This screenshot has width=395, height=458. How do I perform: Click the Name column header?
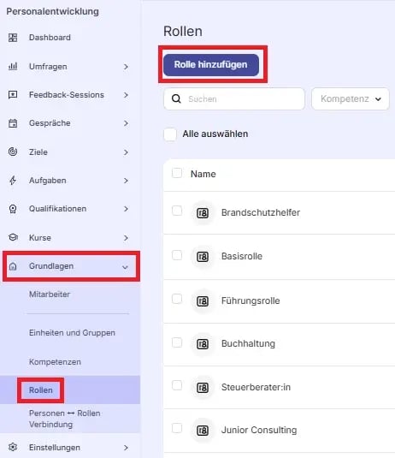pos(203,174)
